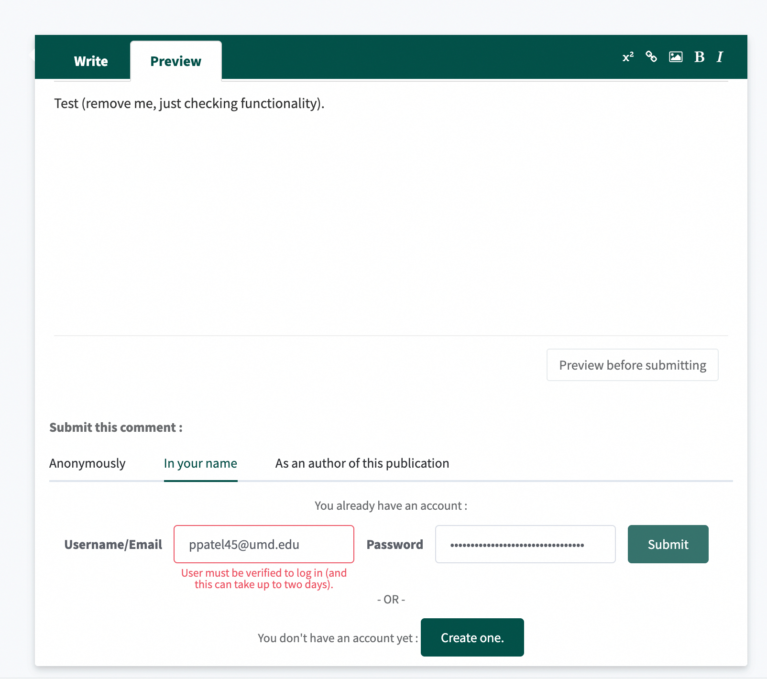The width and height of the screenshot is (767, 679).
Task: Select the In your name option
Action: (200, 463)
